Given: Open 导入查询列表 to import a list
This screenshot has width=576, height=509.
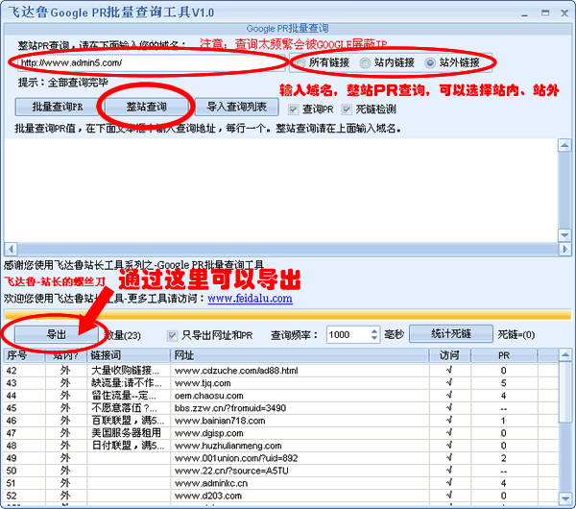Looking at the screenshot, I should click(237, 107).
